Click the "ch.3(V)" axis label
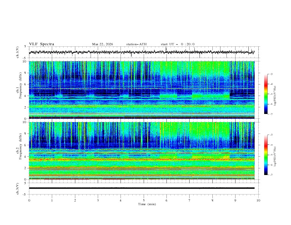 [18, 189]
